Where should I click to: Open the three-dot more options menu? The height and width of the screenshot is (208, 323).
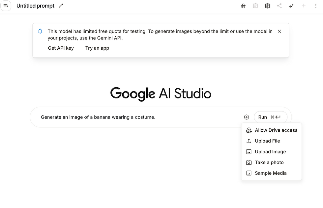pyautogui.click(x=316, y=6)
